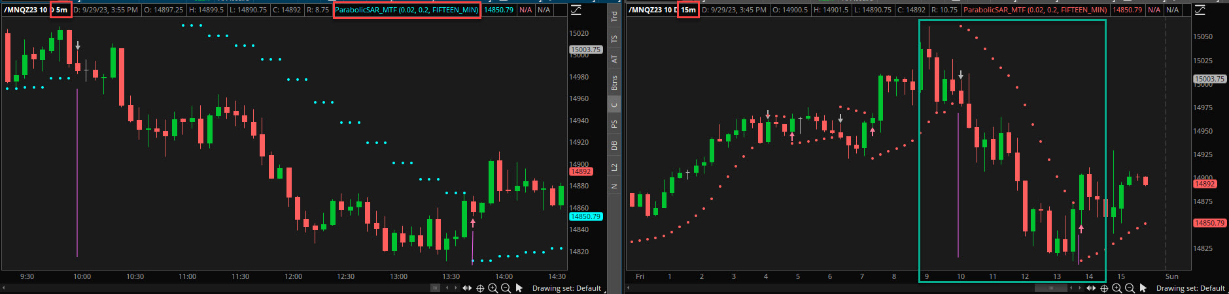The image size is (1229, 294).
Task: Open the L2 sidebar tab
Action: (614, 168)
